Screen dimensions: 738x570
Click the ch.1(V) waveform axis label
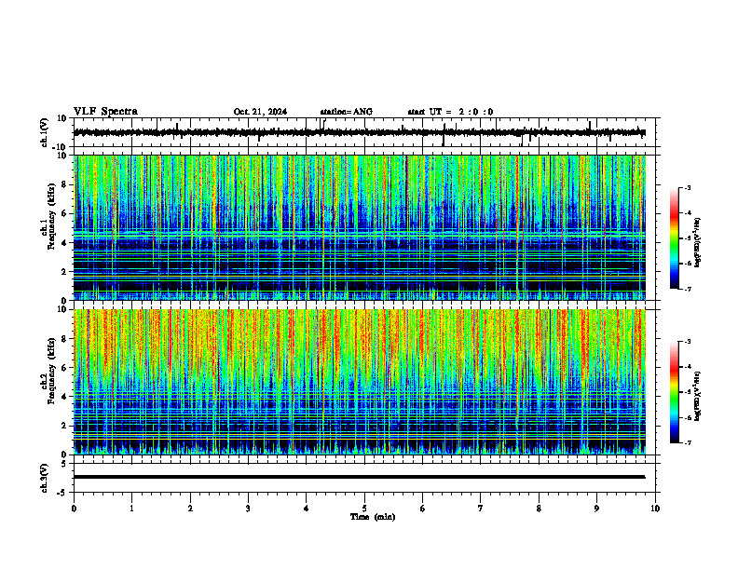[44, 132]
